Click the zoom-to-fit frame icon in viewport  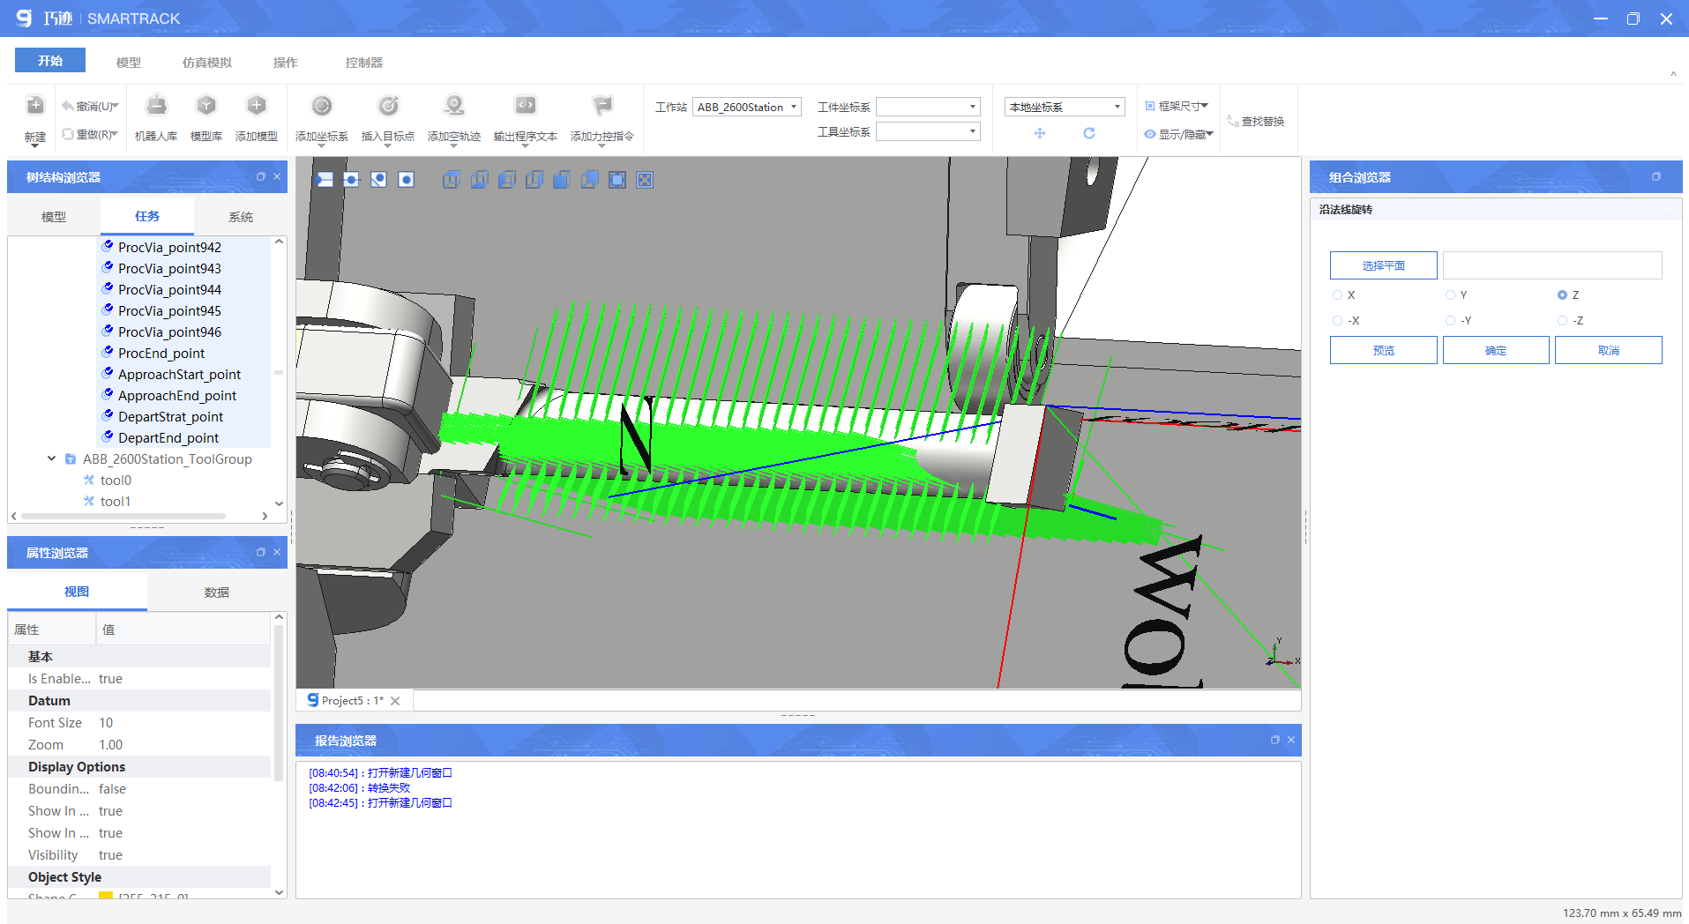[617, 180]
